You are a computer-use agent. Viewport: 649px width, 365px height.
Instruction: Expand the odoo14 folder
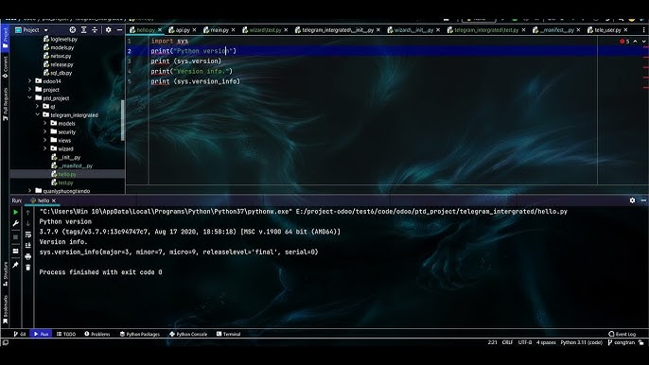[29, 81]
